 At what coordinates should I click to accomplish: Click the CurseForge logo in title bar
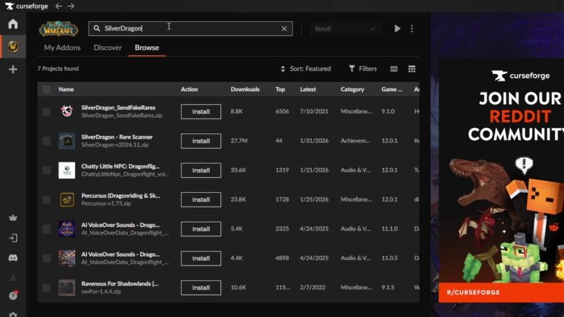tap(26, 6)
